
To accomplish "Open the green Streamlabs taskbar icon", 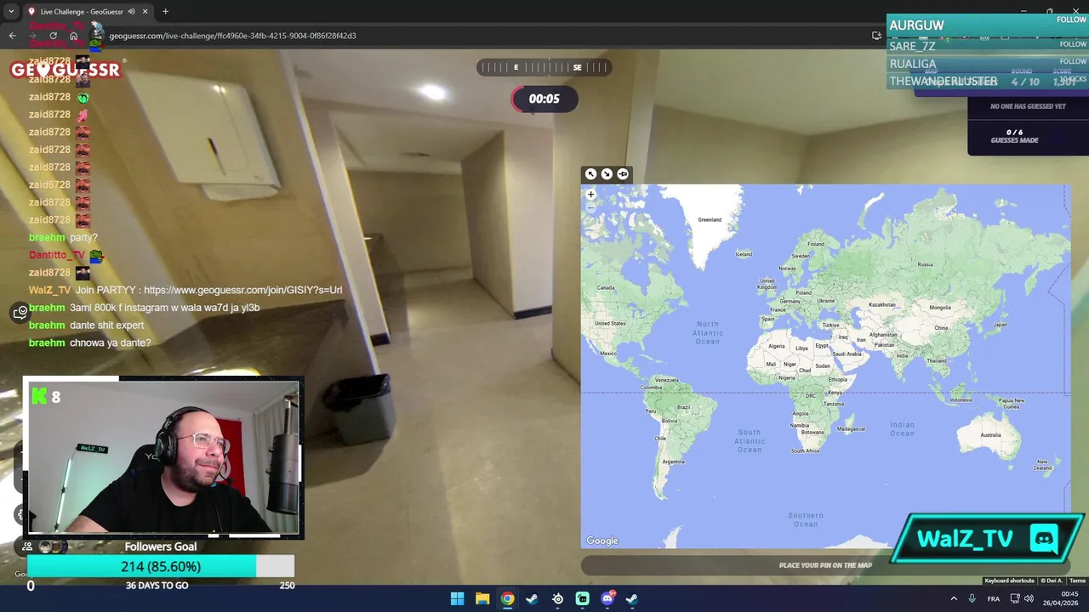I will [582, 598].
